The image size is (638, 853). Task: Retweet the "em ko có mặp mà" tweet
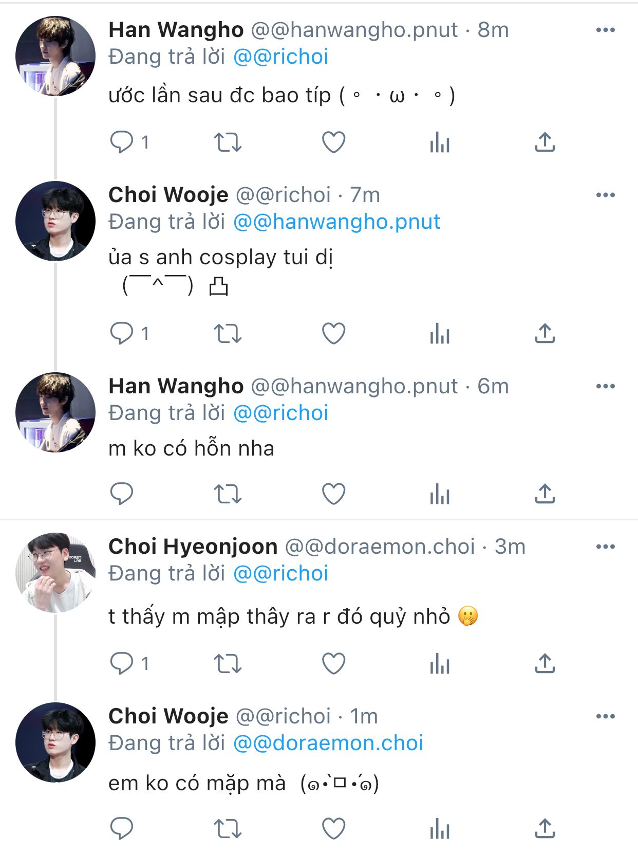pyautogui.click(x=228, y=829)
